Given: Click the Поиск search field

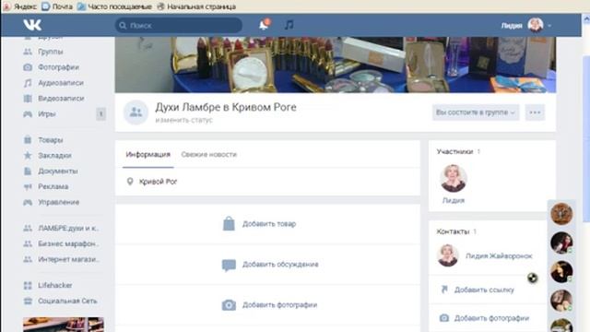Looking at the screenshot, I should (x=179, y=25).
